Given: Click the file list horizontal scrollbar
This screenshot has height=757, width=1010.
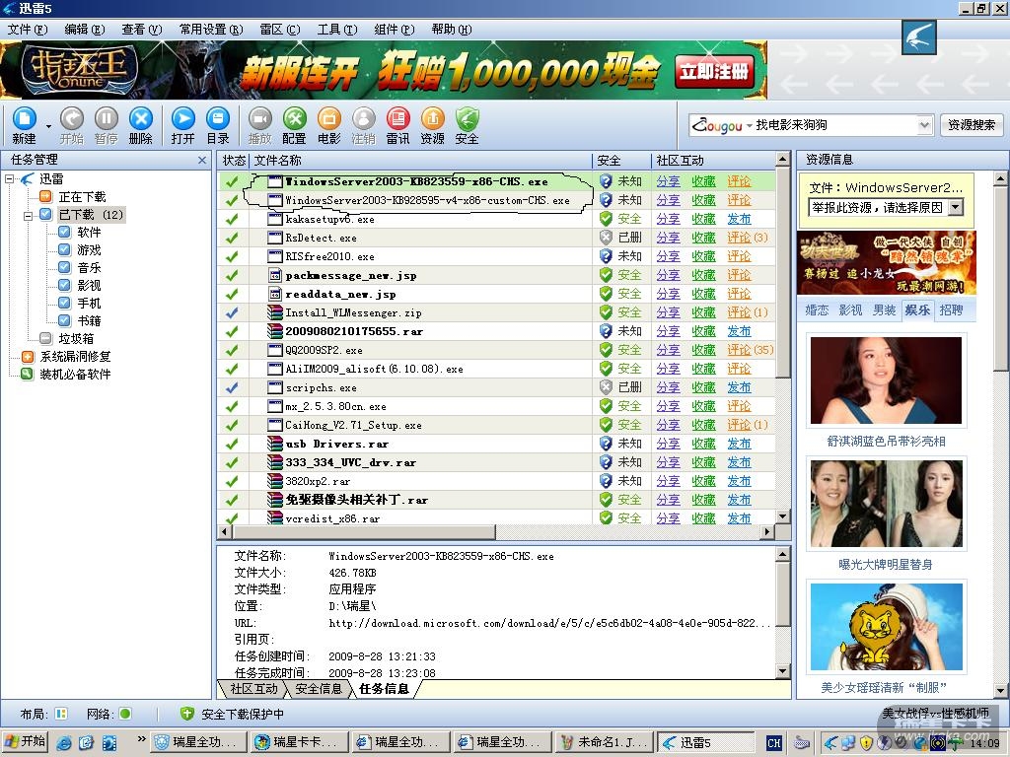Looking at the screenshot, I should click(493, 532).
